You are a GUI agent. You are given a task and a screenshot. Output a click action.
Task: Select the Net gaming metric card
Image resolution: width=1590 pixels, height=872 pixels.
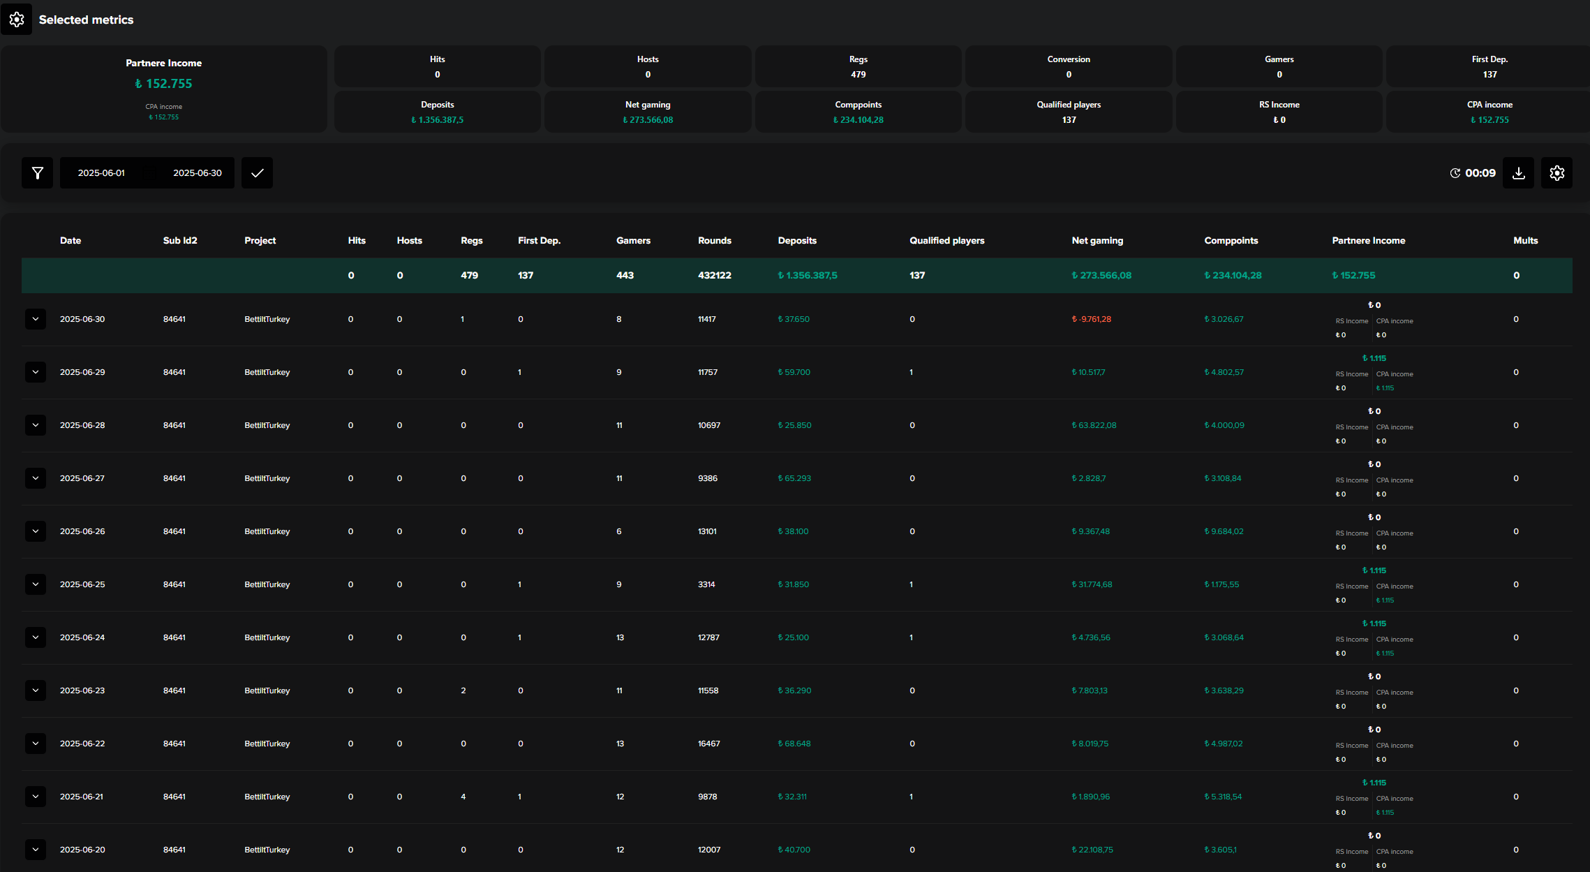click(648, 112)
